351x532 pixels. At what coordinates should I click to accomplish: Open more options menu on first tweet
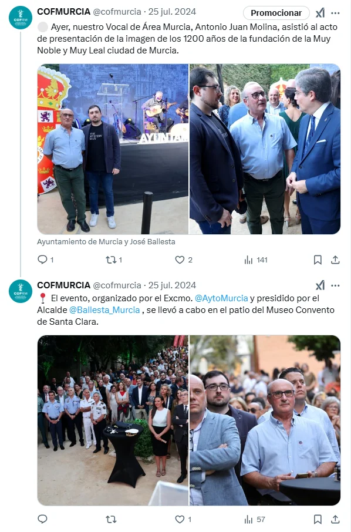335,13
